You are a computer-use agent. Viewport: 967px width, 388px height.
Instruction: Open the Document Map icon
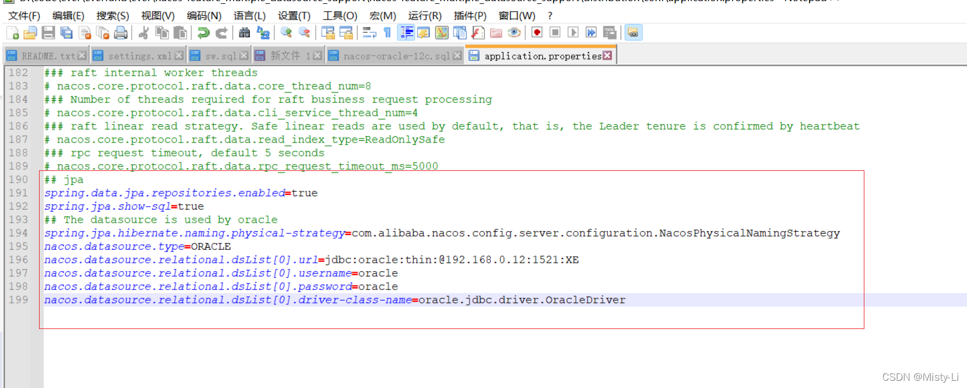click(x=442, y=33)
